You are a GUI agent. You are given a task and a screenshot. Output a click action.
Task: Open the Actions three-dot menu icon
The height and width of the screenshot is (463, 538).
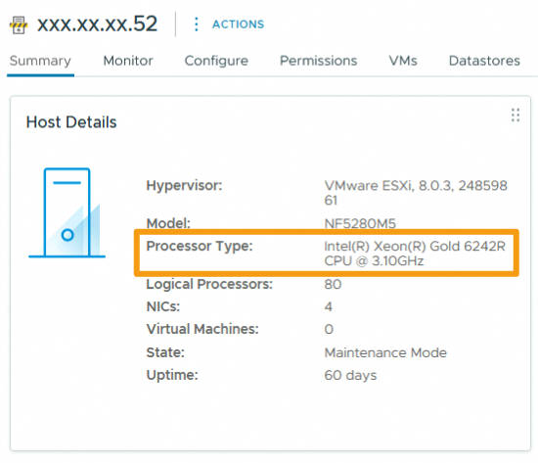pos(196,24)
